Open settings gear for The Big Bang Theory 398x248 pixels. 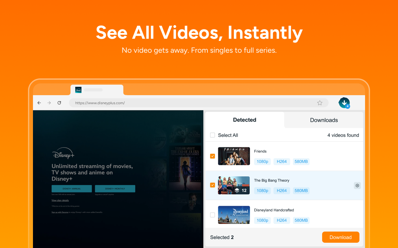click(x=357, y=186)
